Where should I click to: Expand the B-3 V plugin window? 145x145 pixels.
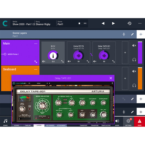click(x=62, y=61)
